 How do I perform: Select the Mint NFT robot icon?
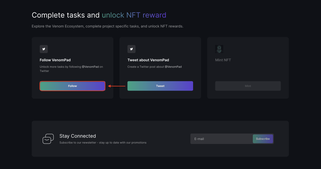point(219,49)
